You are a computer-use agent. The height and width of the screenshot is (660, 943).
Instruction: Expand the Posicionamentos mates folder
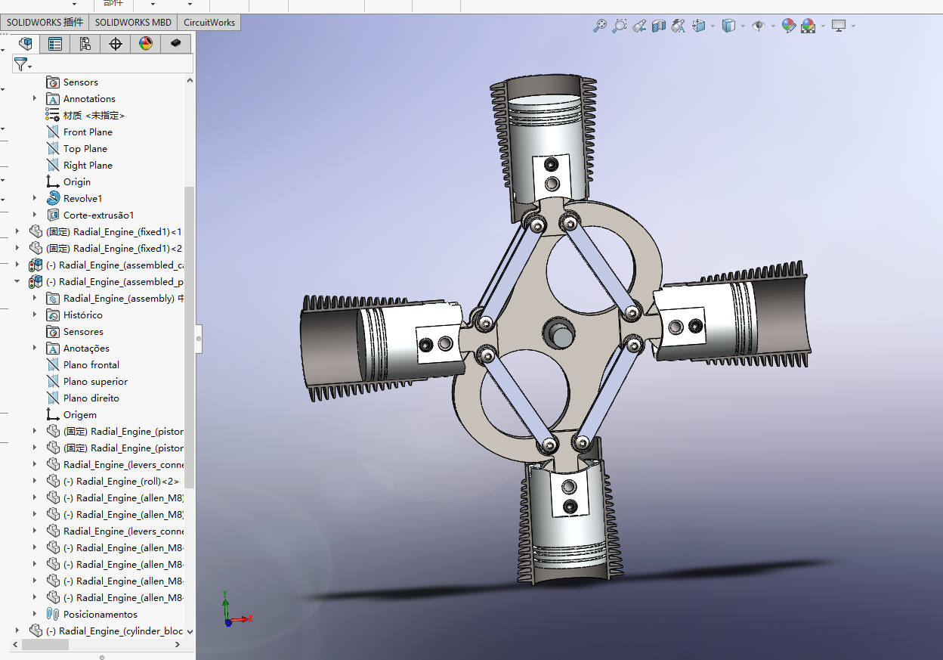(x=34, y=614)
